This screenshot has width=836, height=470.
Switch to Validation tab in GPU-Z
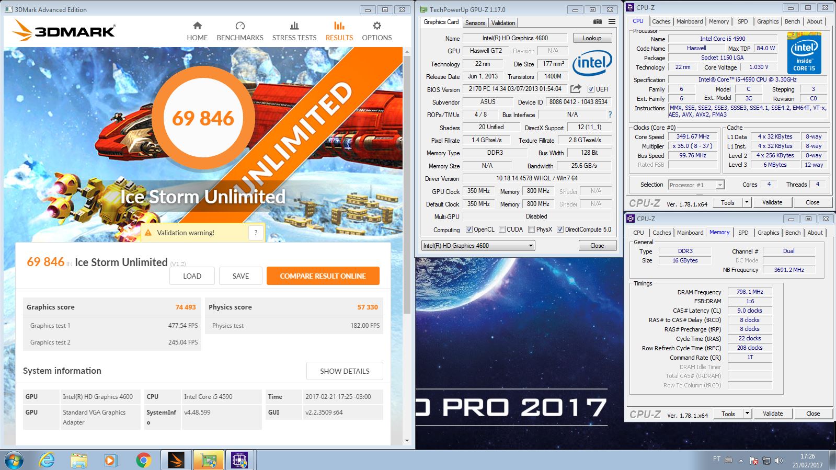pyautogui.click(x=503, y=22)
